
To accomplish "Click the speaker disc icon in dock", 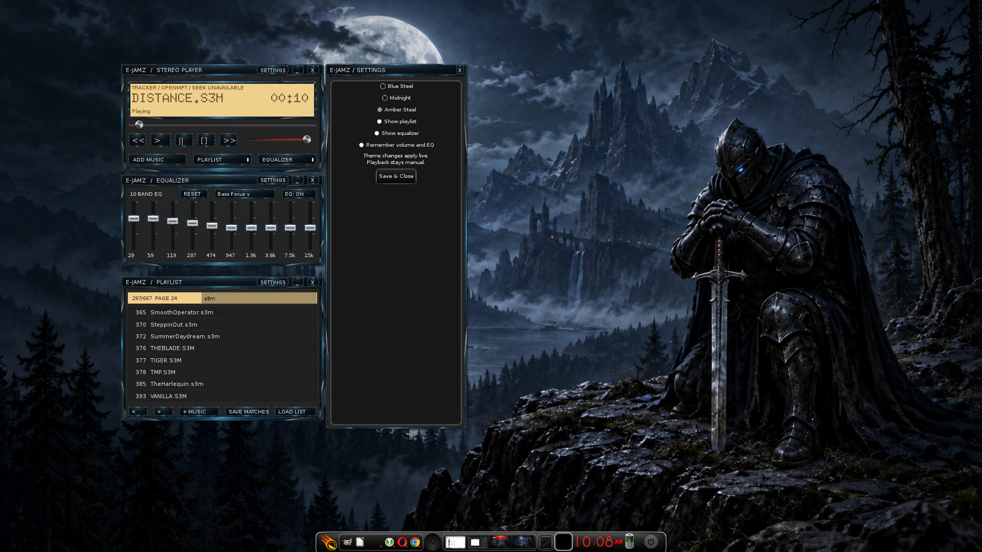I will [x=433, y=542].
